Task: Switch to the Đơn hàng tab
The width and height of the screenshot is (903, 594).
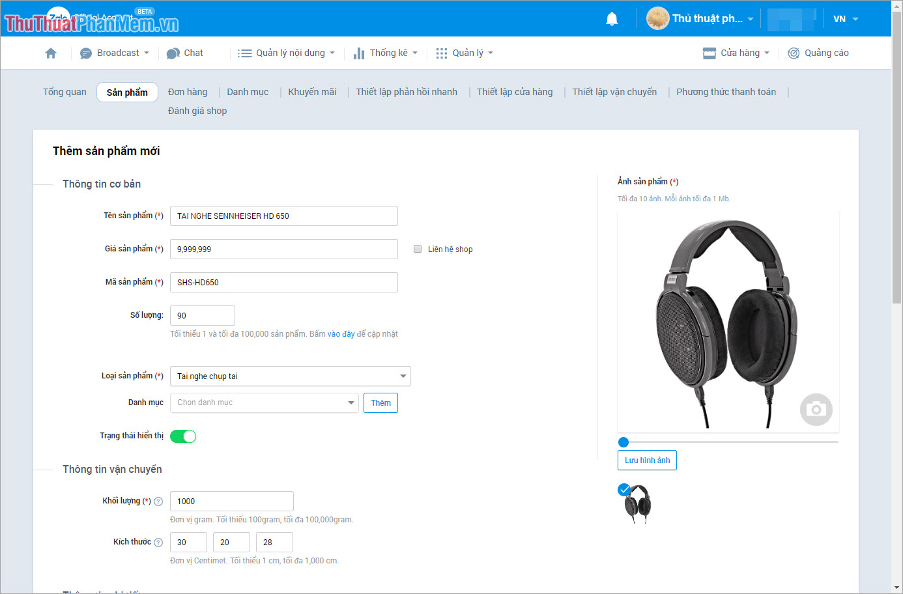Action: coord(188,92)
